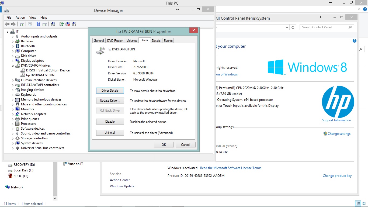Open the address bar history dropdown

287,27
